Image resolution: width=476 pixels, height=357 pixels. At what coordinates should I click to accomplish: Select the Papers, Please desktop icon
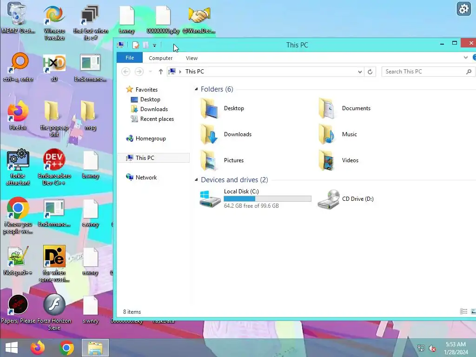[18, 309]
